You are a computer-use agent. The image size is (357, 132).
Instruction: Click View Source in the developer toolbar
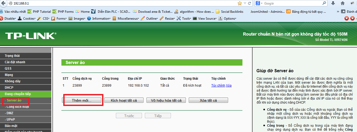205,19
